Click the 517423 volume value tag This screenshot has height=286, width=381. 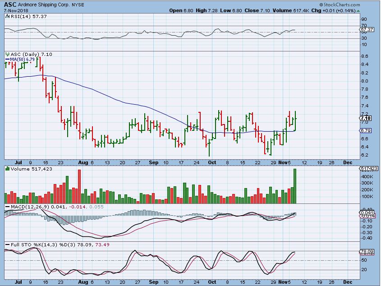click(x=369, y=169)
